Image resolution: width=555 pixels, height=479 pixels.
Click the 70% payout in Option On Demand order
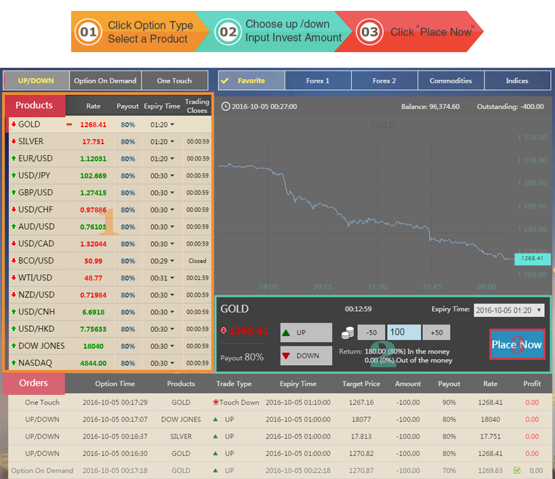pyautogui.click(x=449, y=470)
